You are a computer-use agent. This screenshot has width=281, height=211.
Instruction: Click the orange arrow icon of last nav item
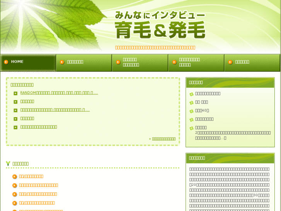click(x=230, y=62)
